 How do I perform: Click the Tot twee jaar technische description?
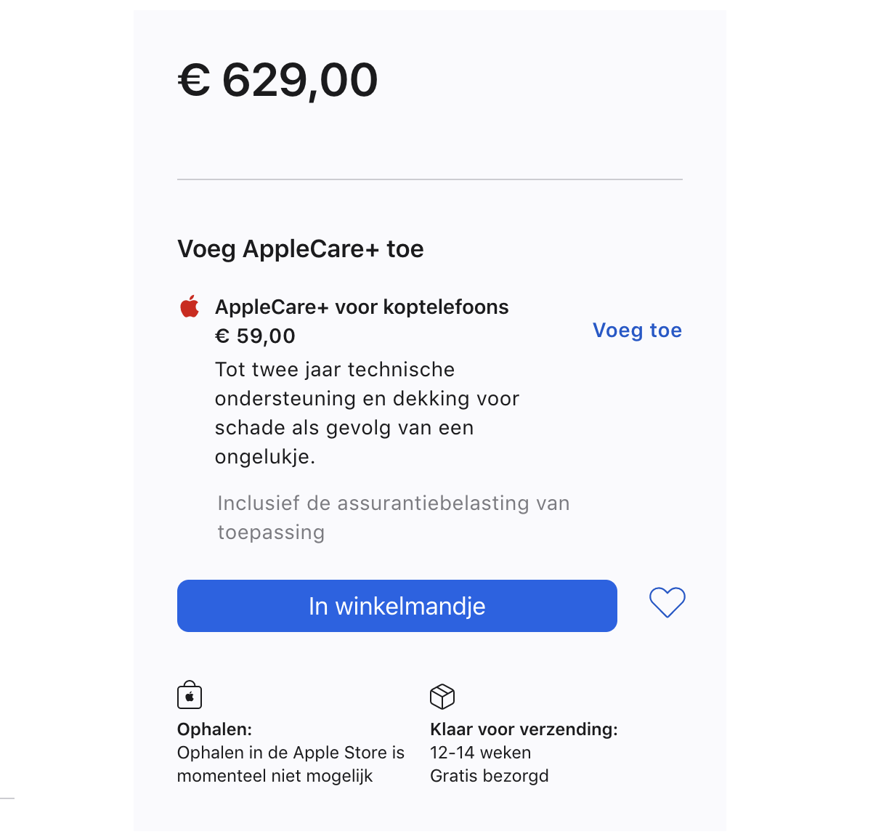pos(335,370)
